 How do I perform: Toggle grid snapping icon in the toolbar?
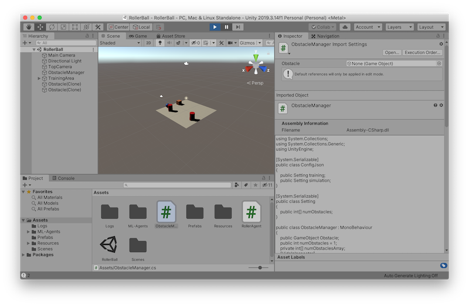tap(159, 27)
